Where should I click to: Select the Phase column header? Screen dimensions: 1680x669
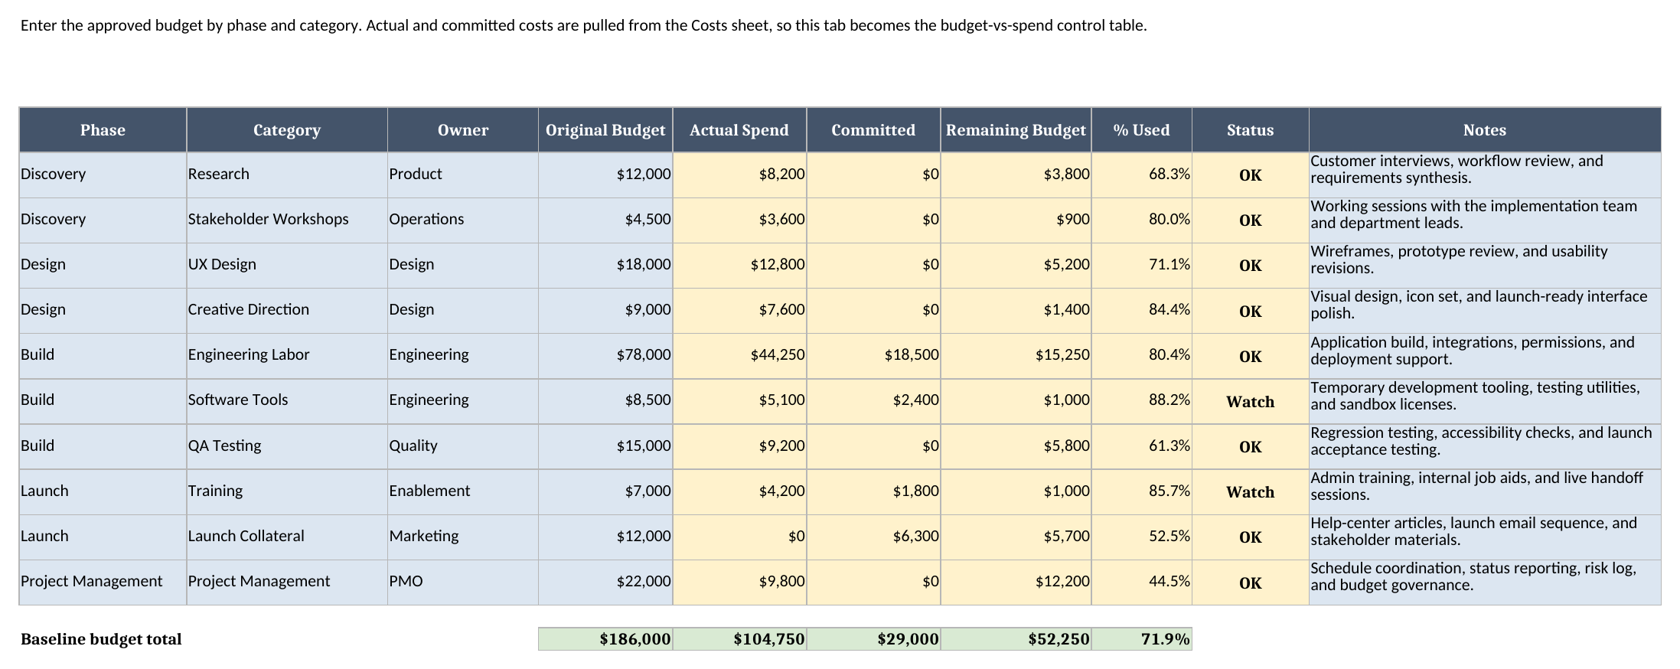[x=103, y=130]
